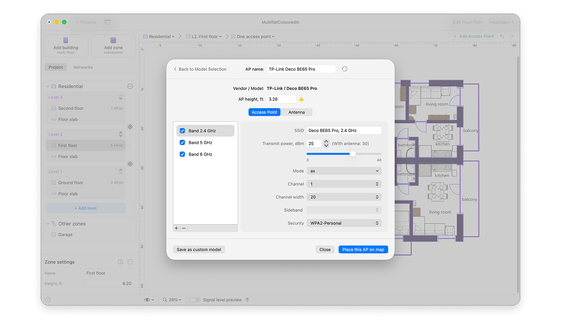Click the undo arrow in toolbar
The image size is (561, 320).
click(502, 37)
